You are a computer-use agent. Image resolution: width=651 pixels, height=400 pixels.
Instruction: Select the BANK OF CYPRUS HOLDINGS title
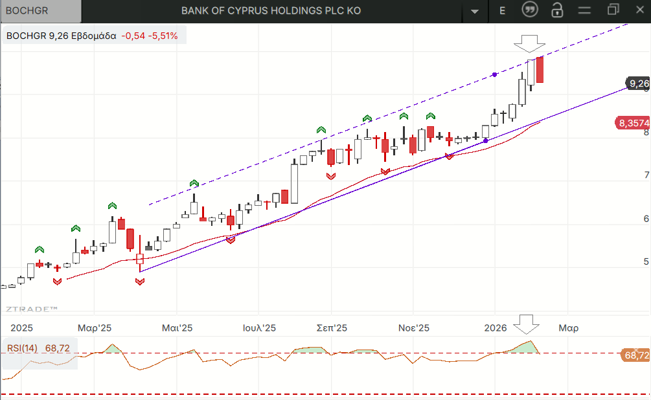click(271, 11)
